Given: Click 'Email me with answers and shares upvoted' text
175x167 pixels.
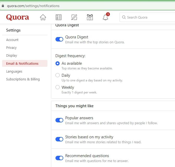Looking at the screenshot, I should click(x=111, y=123).
